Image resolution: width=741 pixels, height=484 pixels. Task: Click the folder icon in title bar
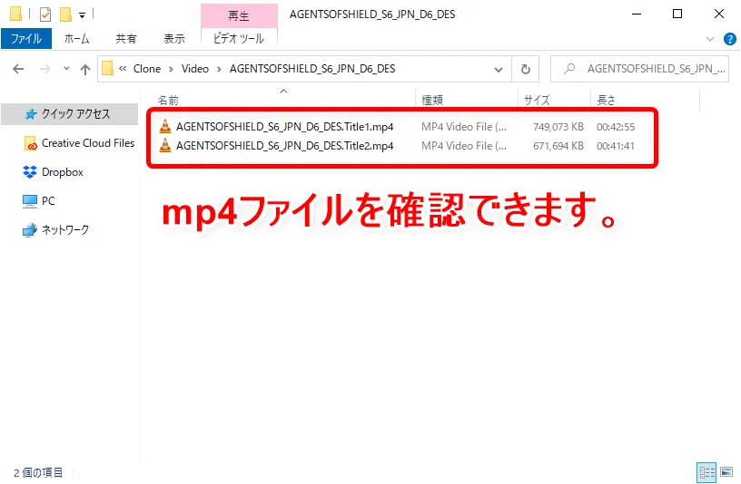(15, 14)
